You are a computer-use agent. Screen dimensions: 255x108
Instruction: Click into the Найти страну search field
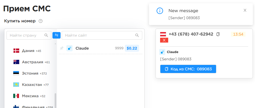pos(29,35)
